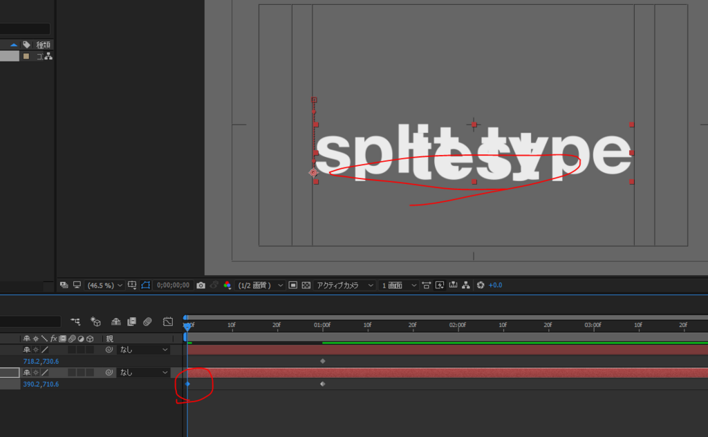The image size is (708, 437).
Task: Enable the Motion Blur icon in timeline toolbar
Action: pos(147,322)
